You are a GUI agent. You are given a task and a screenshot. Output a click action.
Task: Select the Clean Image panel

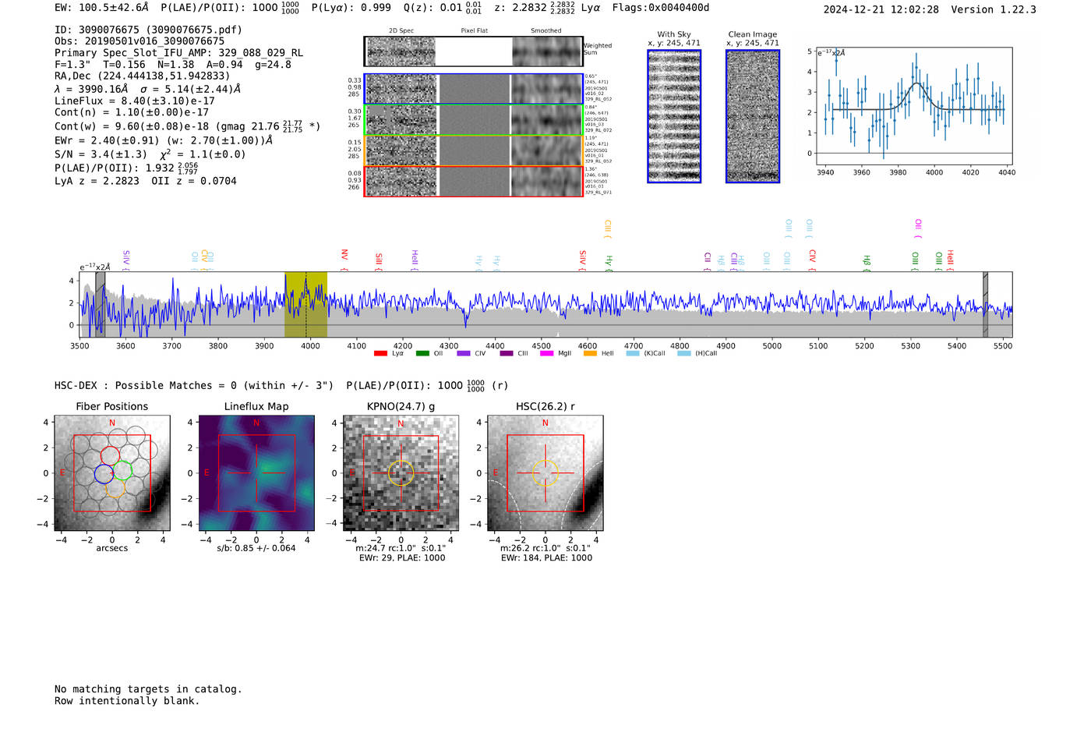click(752, 116)
